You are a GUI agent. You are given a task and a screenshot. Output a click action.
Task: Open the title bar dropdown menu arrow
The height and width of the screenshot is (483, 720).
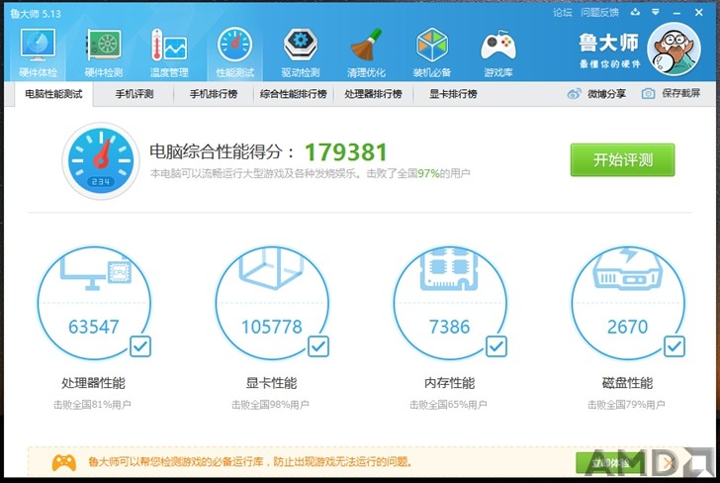tap(656, 12)
